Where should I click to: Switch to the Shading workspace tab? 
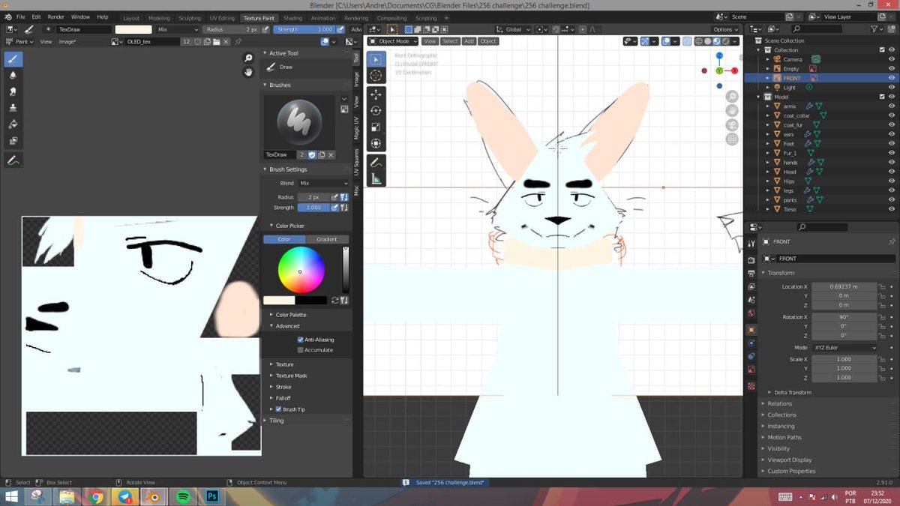(x=292, y=18)
